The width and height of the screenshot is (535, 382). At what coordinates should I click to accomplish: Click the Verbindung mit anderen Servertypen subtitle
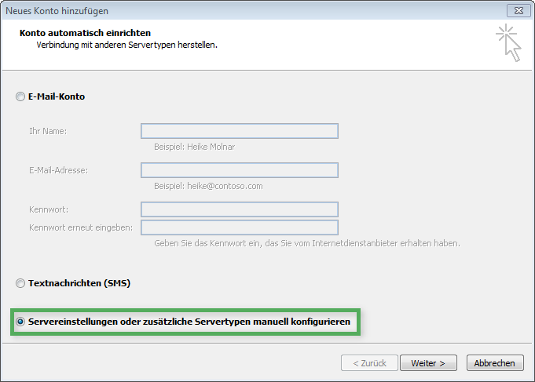coord(127,45)
